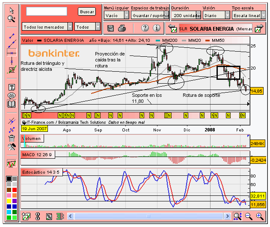Open the open-book guide icon

pos(12,104)
